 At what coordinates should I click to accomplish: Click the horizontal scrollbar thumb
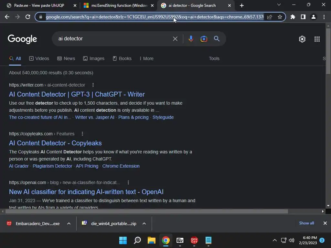pyautogui.click(x=147, y=211)
